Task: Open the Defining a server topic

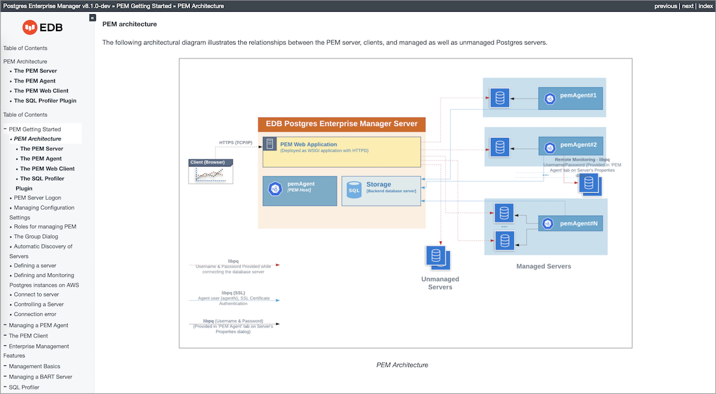Action: click(35, 265)
